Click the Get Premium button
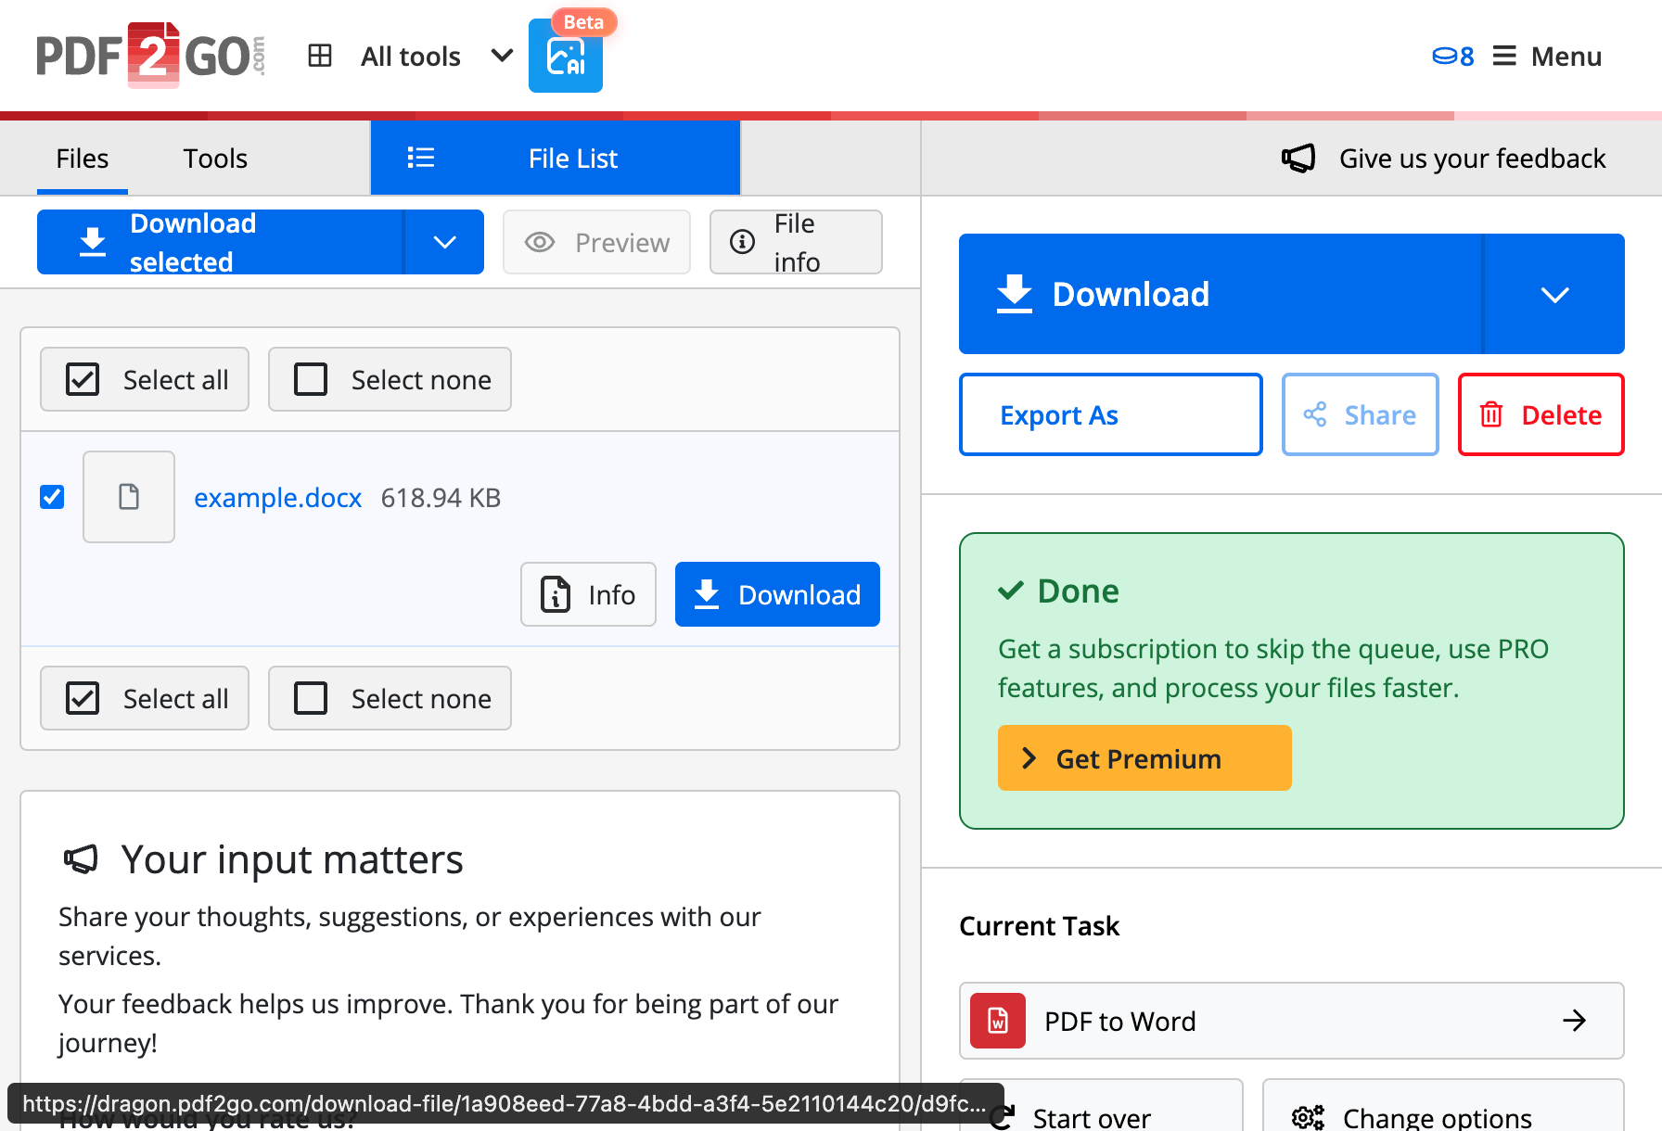 click(1144, 758)
